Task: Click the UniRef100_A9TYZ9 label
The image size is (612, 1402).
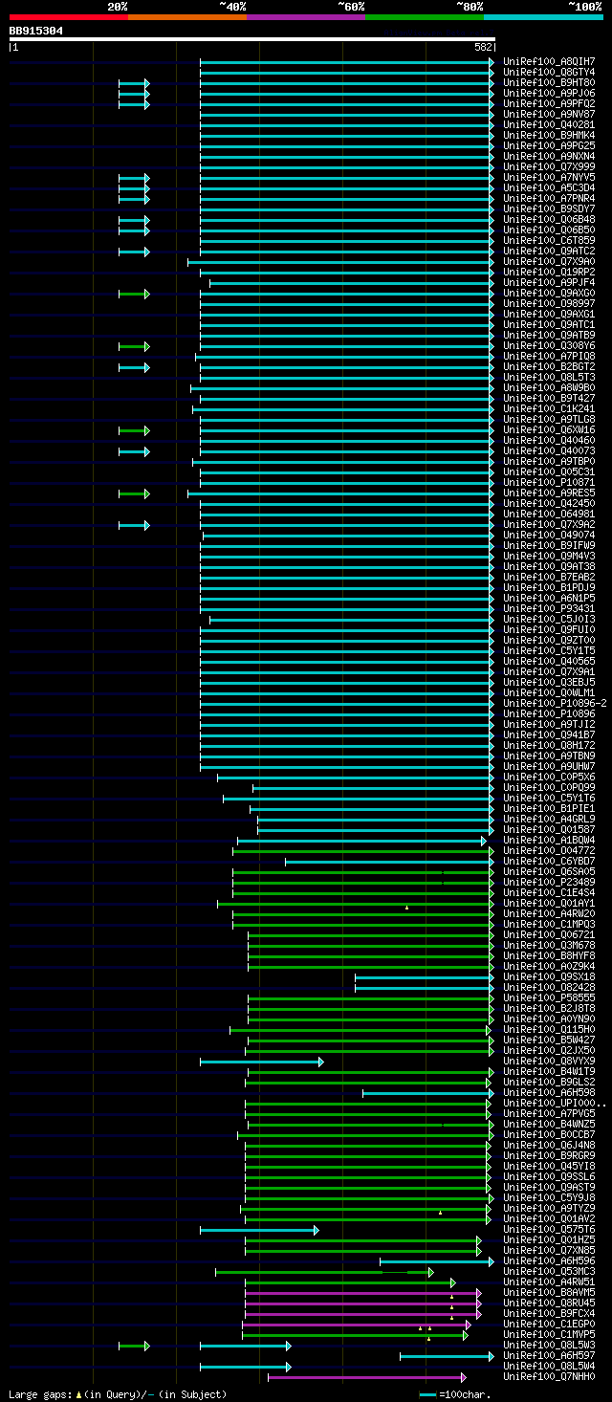Action: (x=549, y=1208)
